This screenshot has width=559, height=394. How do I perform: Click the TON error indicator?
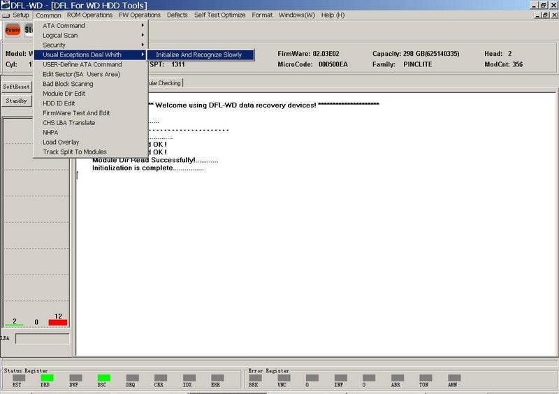click(426, 378)
